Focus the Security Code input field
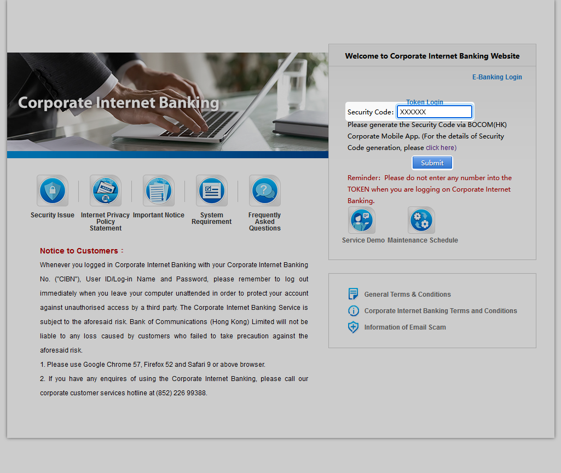Image resolution: width=561 pixels, height=473 pixels. point(434,112)
